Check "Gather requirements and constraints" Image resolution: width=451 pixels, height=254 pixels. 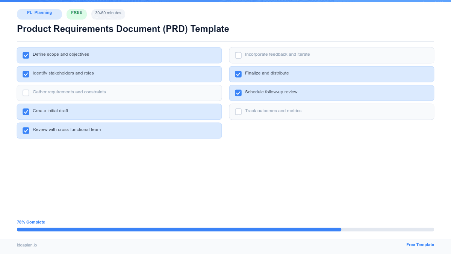(x=26, y=93)
